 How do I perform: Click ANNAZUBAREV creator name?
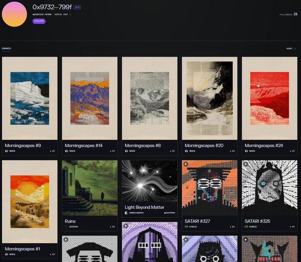click(136, 213)
